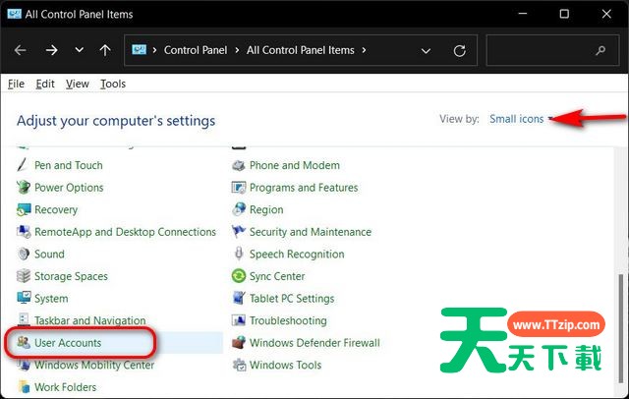Click the Region globe icon
Screen dimensions: 629x399
239,209
